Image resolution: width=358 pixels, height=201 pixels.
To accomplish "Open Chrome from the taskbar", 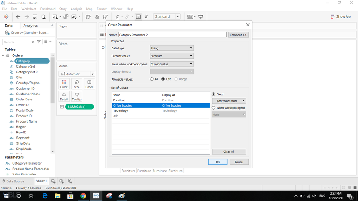I will point(83,196).
